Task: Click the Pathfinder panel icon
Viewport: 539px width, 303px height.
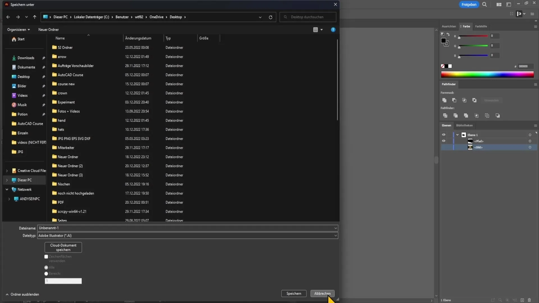Action: (x=449, y=84)
